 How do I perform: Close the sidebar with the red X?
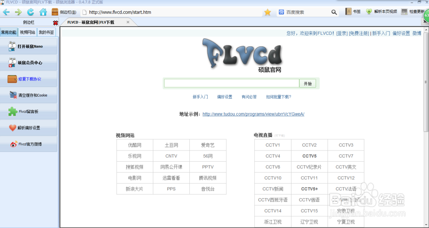tap(55, 23)
